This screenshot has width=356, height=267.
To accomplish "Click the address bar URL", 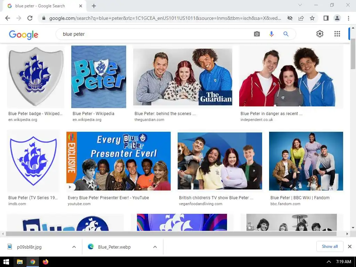I will point(165,18).
